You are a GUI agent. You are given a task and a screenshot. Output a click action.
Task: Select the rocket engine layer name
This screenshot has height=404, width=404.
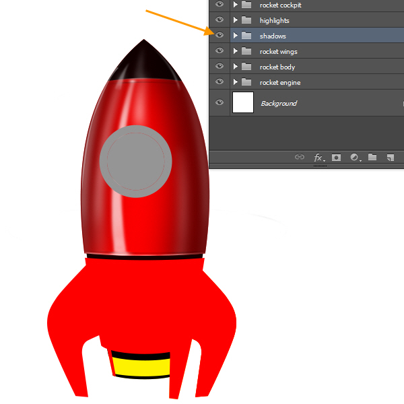pyautogui.click(x=280, y=82)
